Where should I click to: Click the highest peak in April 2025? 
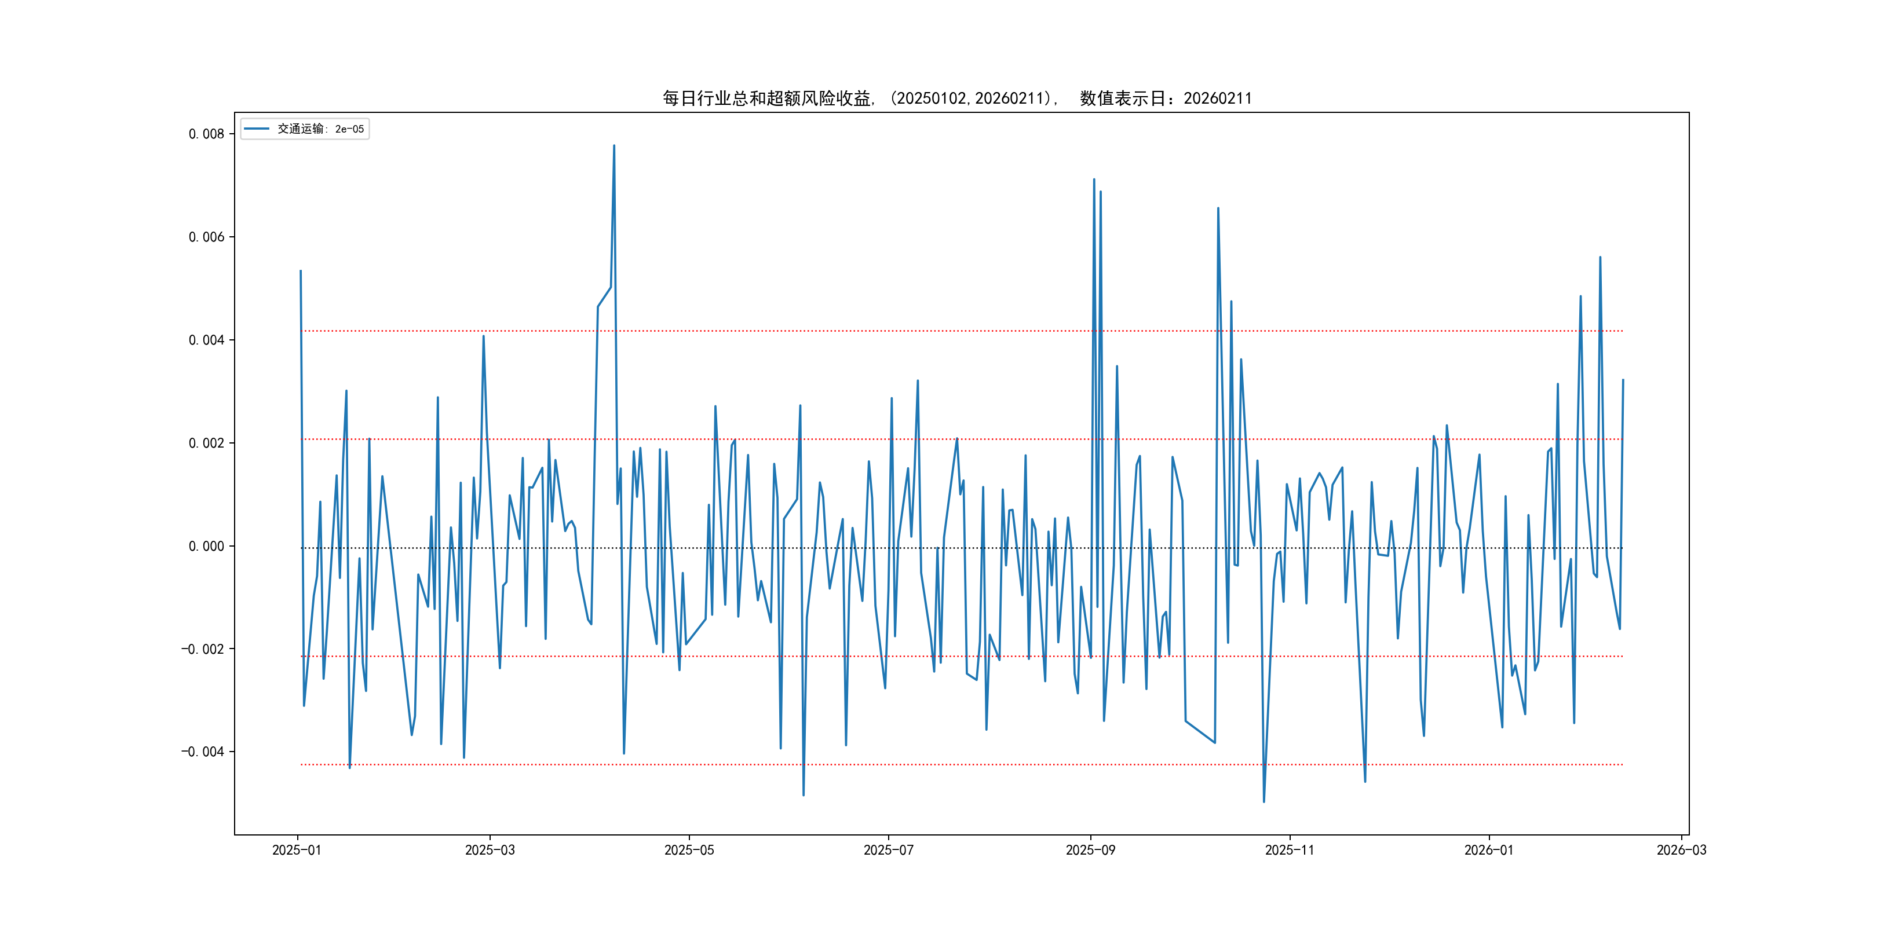(x=614, y=146)
